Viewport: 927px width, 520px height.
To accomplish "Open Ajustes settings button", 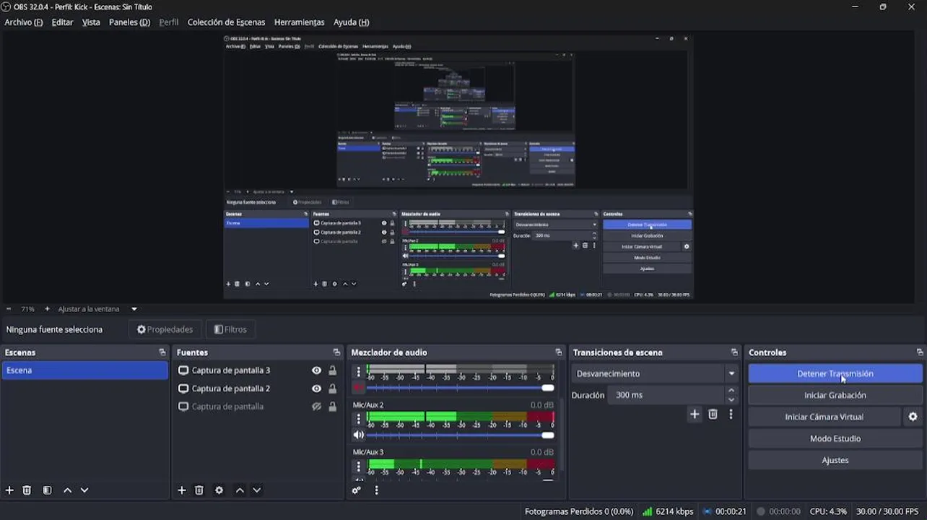I will (835, 460).
